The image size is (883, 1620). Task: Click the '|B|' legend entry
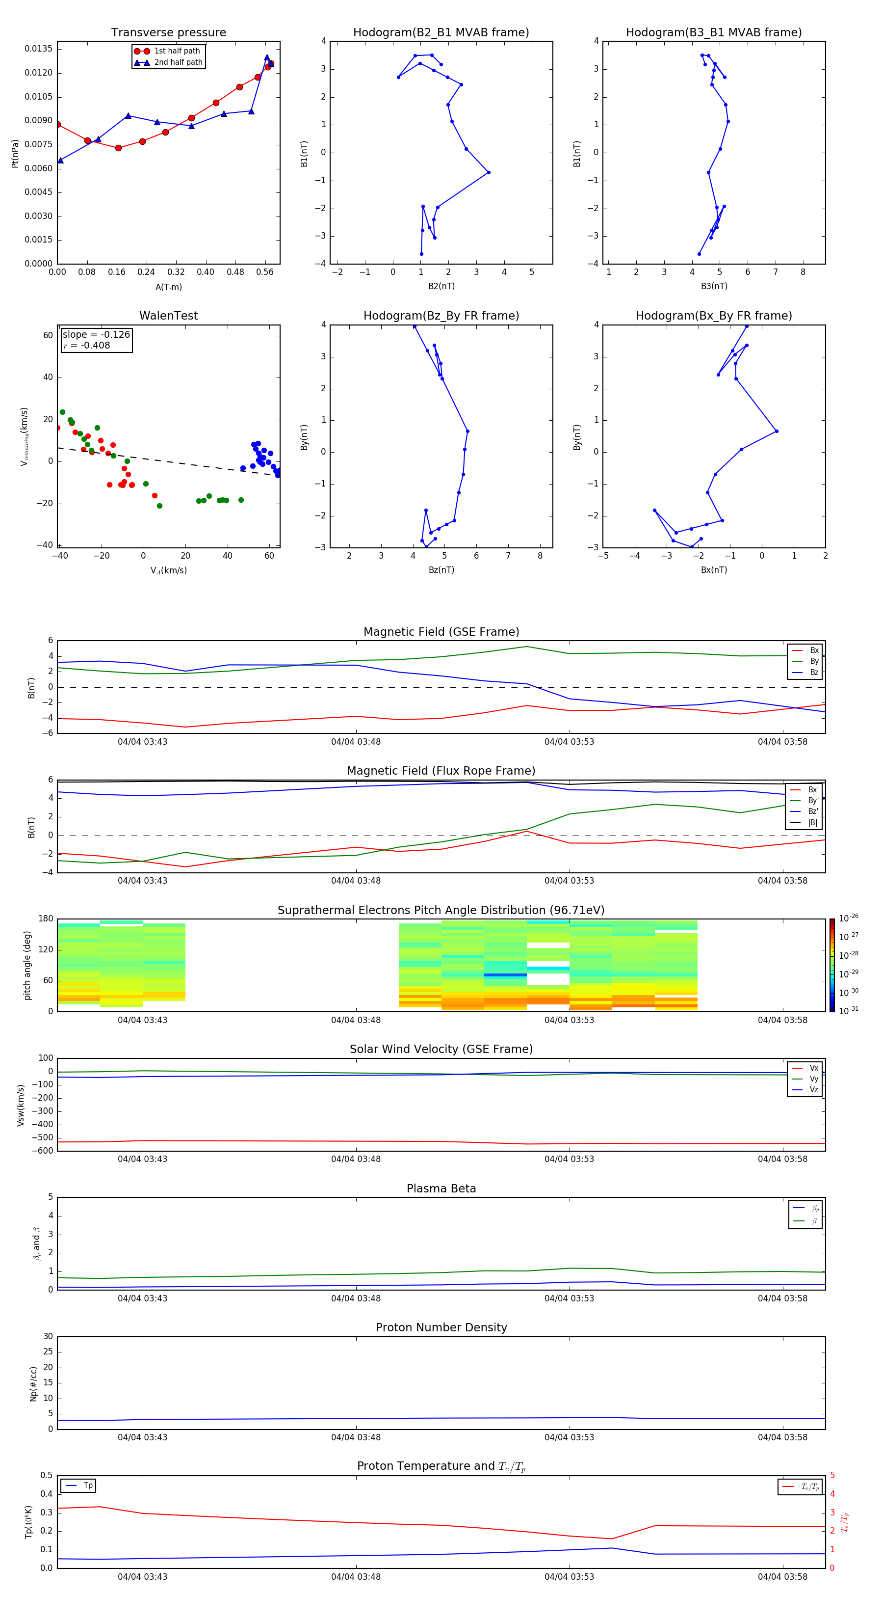[x=805, y=823]
